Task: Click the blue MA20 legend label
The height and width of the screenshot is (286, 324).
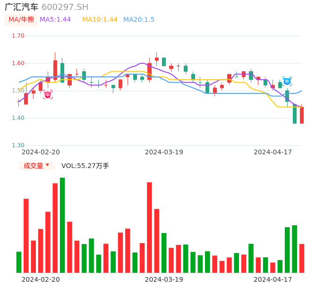Action: click(139, 20)
